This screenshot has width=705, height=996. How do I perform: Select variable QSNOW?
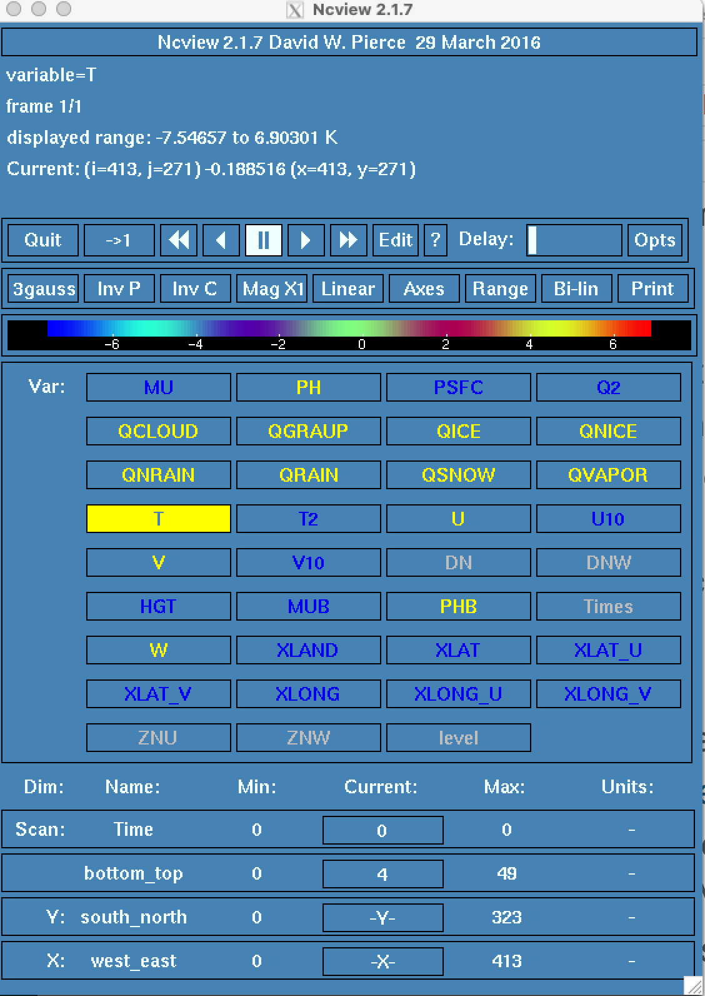point(459,475)
